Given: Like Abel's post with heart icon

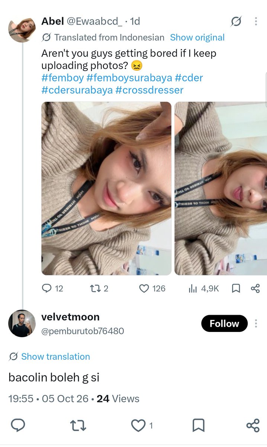Looking at the screenshot, I should click(x=144, y=288).
